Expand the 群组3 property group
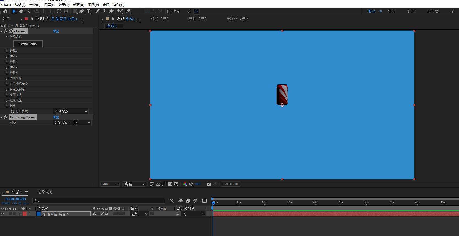 pos(7,62)
